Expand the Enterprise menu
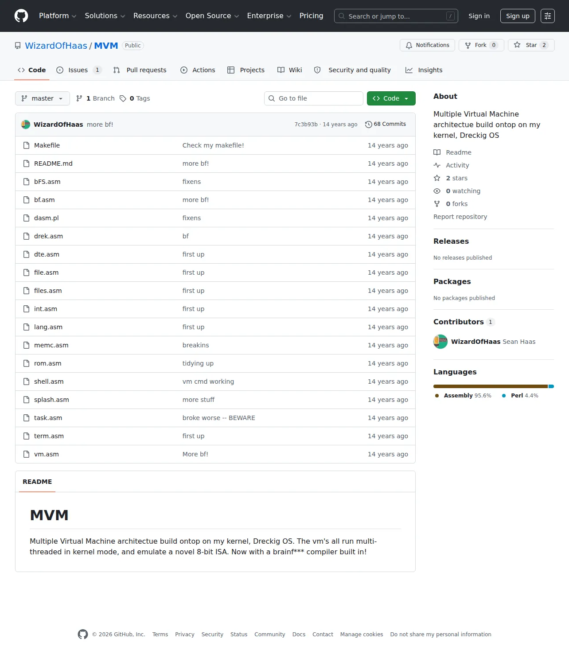Viewport: 569px width, 658px height. point(269,16)
